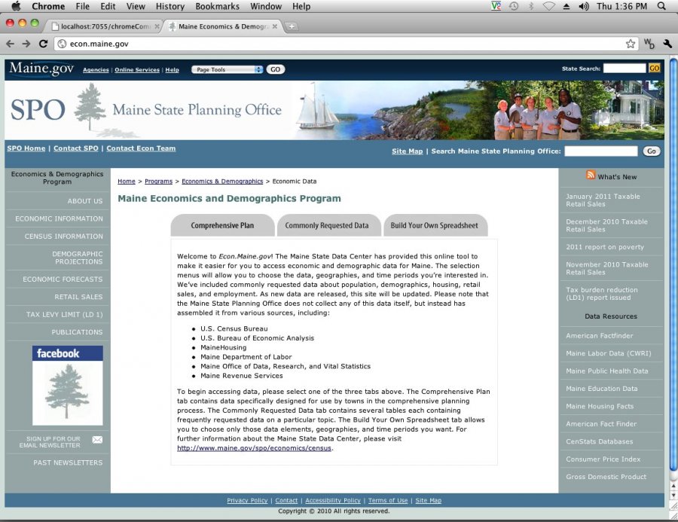Select TAX LEVY LIMIT (LD 1)
This screenshot has width=678, height=522.
(x=65, y=314)
